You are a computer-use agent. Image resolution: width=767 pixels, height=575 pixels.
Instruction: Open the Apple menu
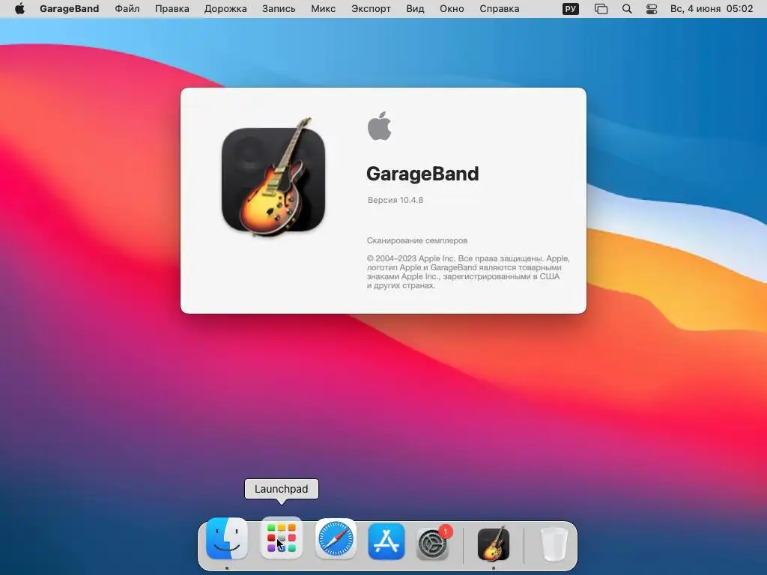[x=19, y=9]
